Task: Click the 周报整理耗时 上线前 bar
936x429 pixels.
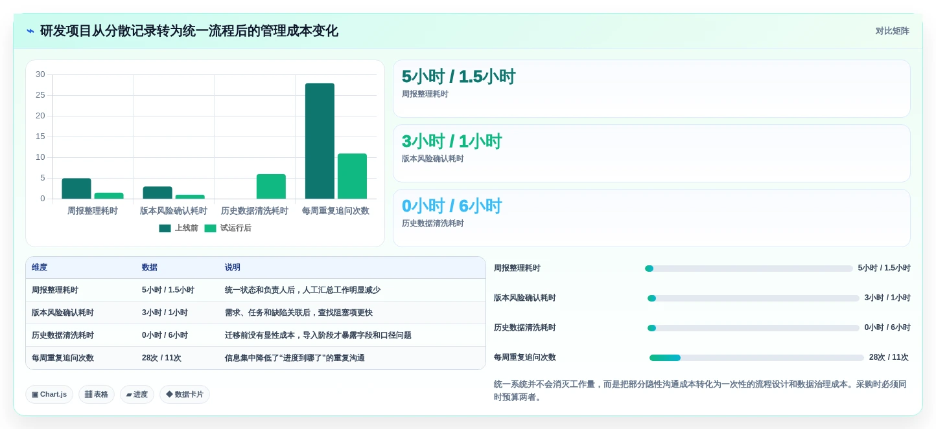Action: pyautogui.click(x=76, y=188)
